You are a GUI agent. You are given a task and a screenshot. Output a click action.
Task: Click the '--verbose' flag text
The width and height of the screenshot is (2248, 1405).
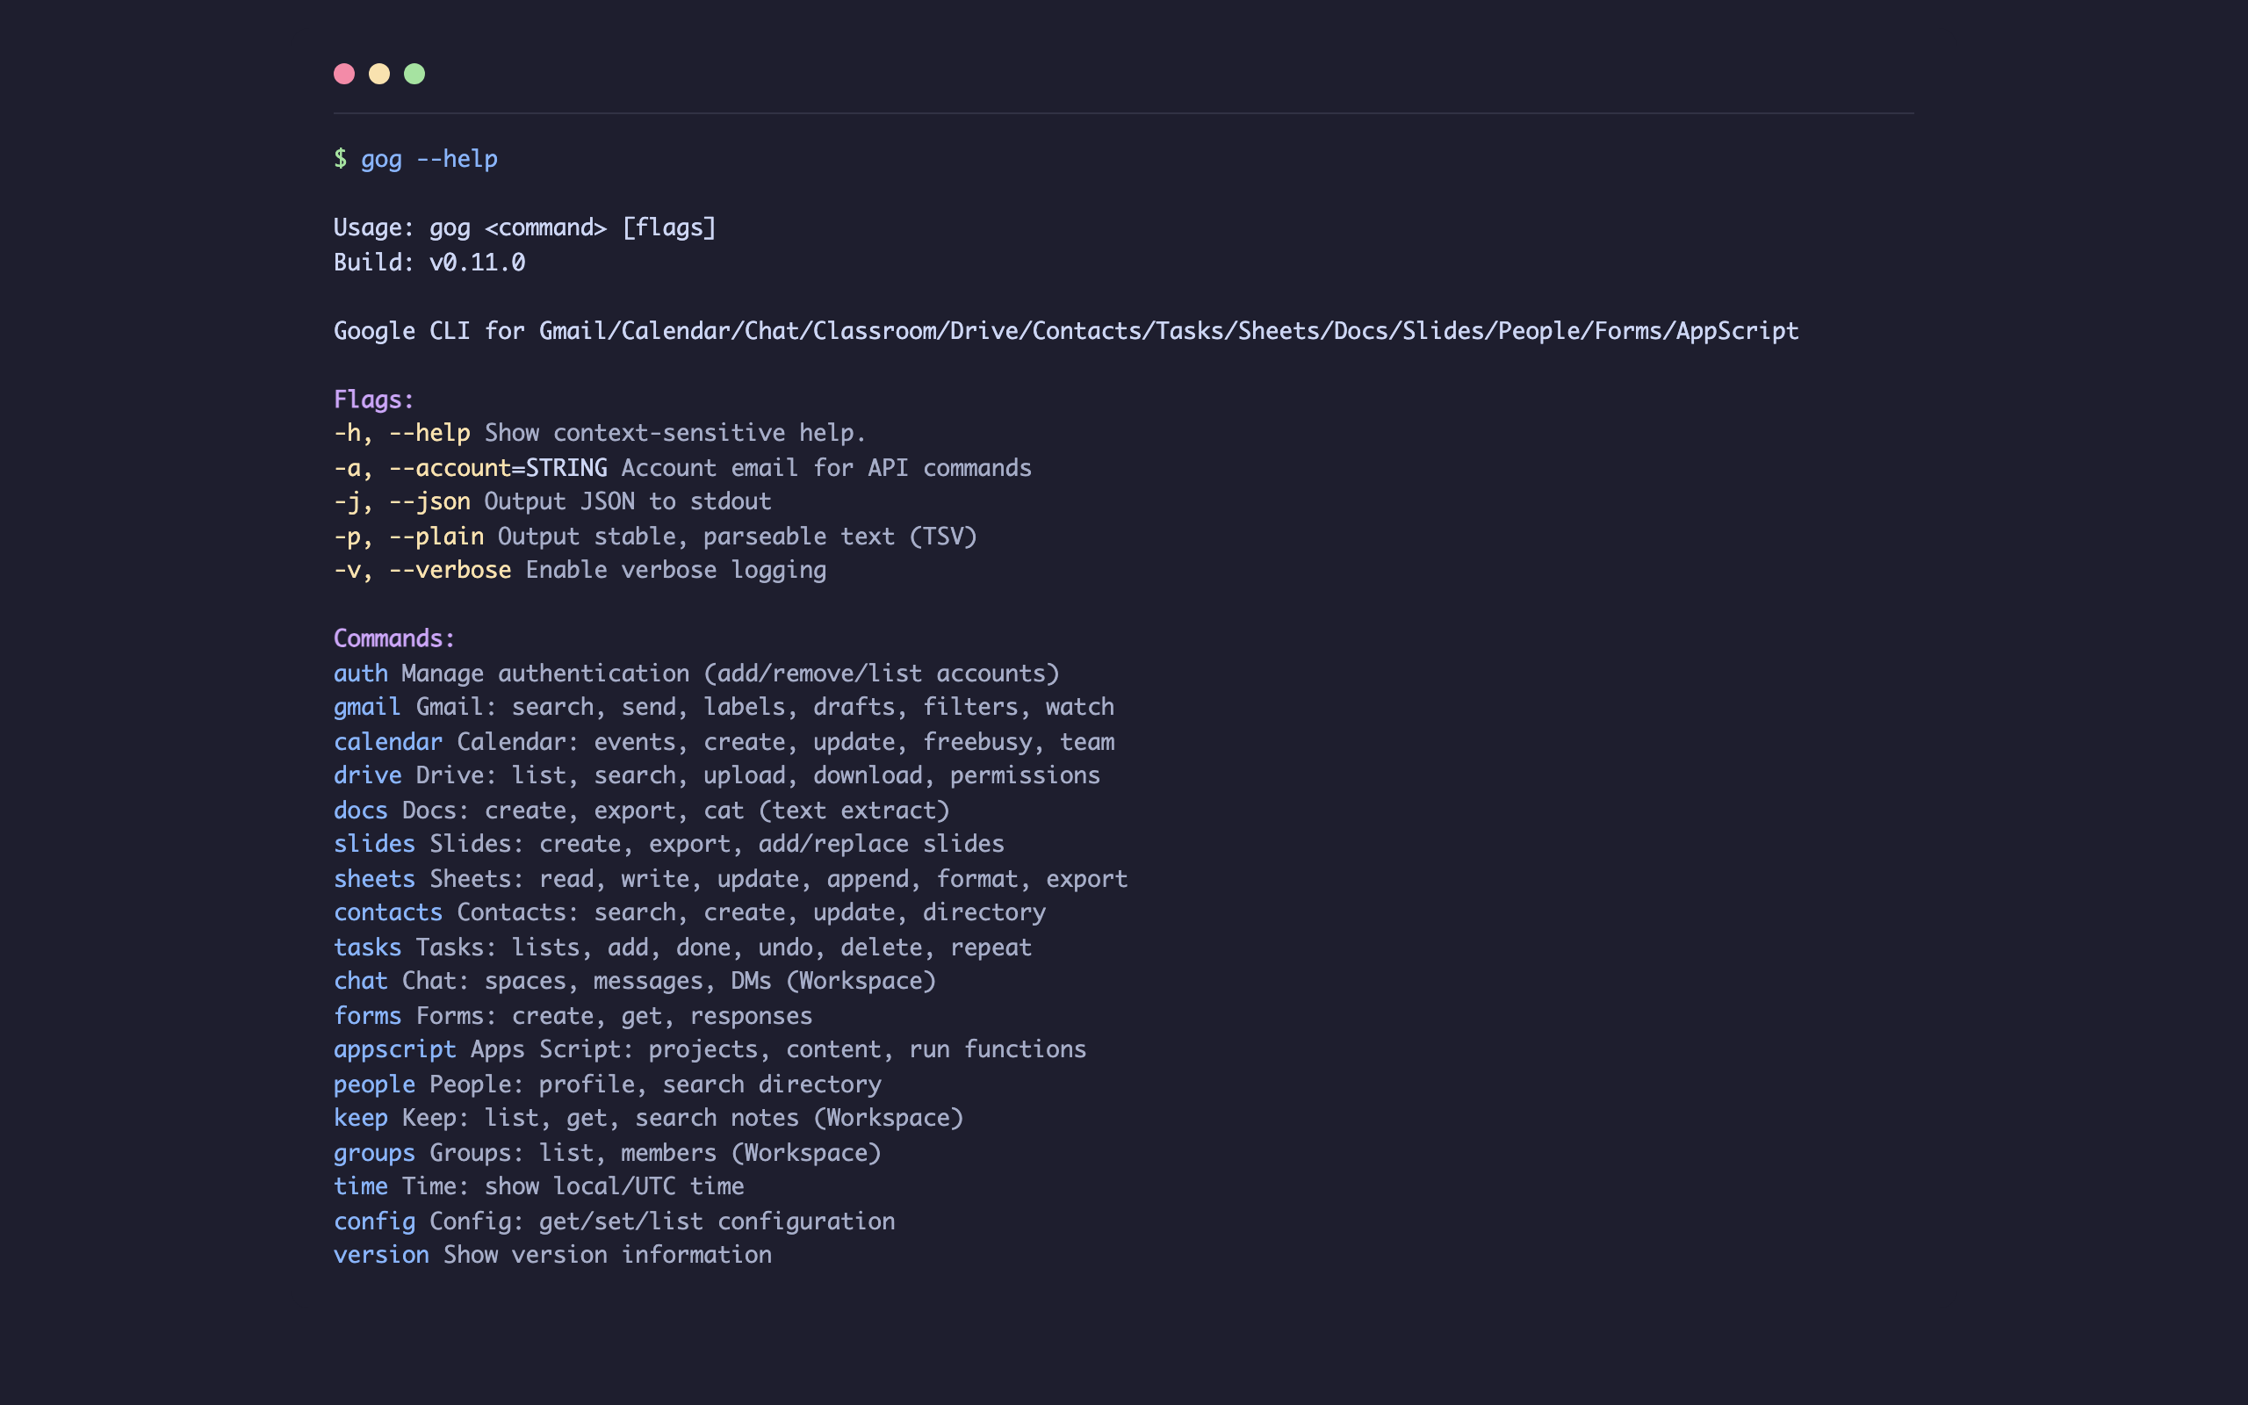450,570
